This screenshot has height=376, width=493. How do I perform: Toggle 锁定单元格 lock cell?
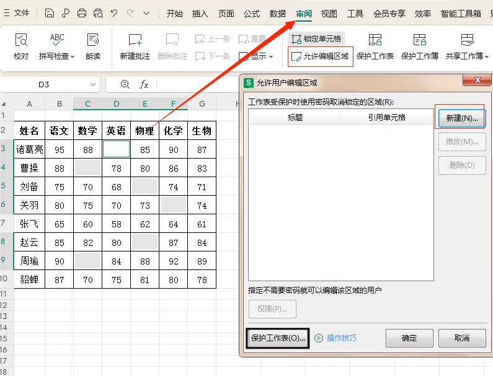316,38
